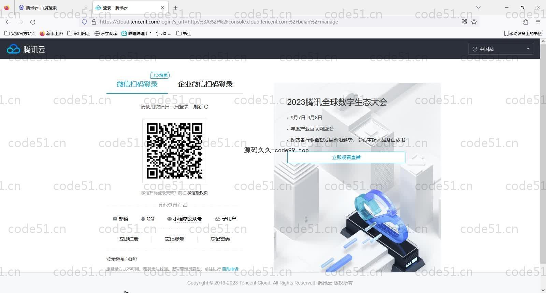This screenshot has width=546, height=293.
Task: Bookmark this page with star icon
Action: 474,22
